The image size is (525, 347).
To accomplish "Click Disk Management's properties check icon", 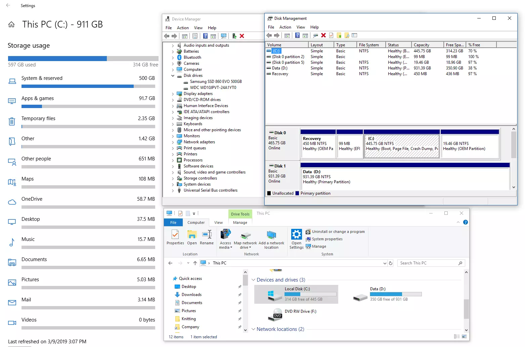I will pos(331,35).
